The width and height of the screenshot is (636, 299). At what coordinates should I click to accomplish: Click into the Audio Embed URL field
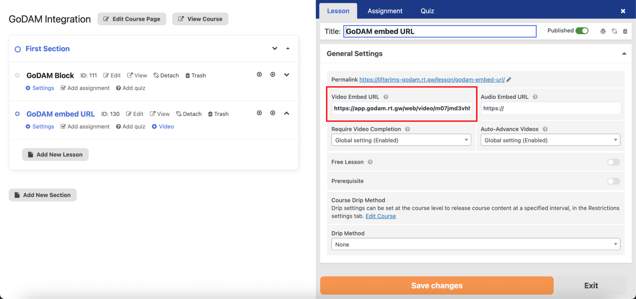[x=550, y=108]
